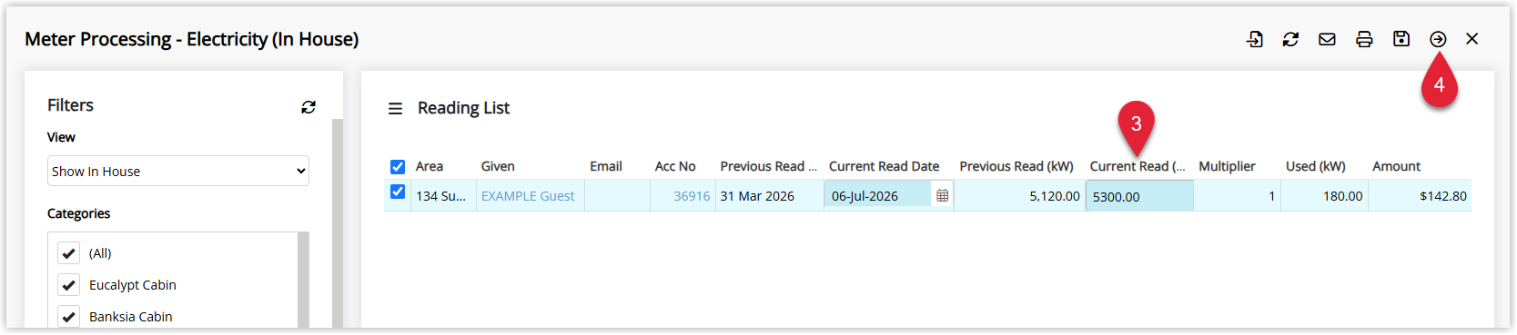Click the Categories list scrollbar
The height and width of the screenshot is (335, 1517).
[304, 280]
